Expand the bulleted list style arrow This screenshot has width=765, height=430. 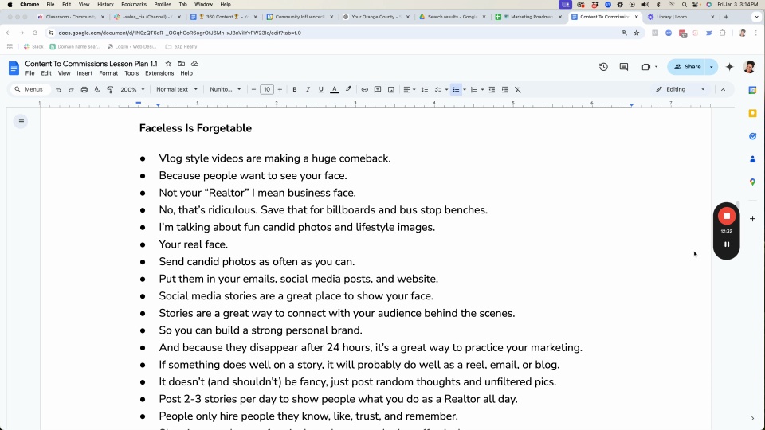pos(465,90)
